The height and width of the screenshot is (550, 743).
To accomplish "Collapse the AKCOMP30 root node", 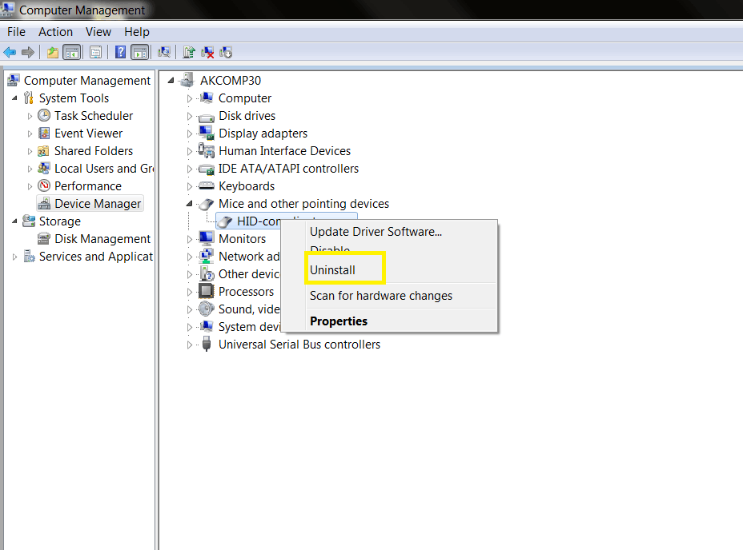I will [x=171, y=81].
